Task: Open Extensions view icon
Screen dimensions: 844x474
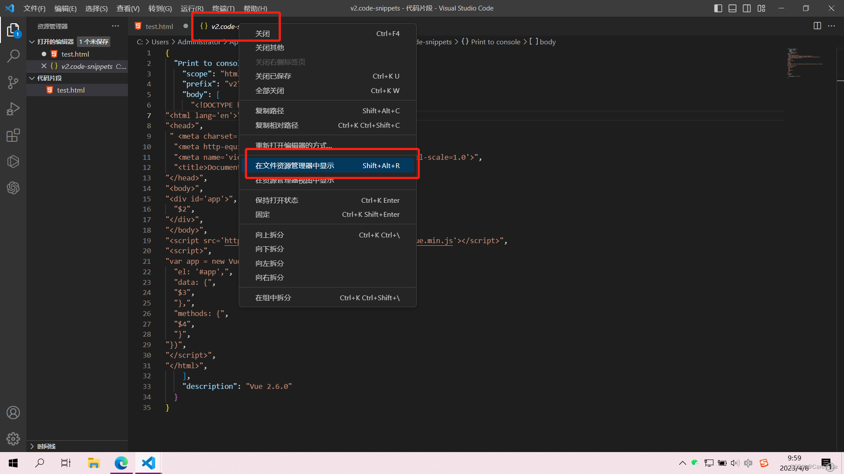Action: click(x=13, y=135)
